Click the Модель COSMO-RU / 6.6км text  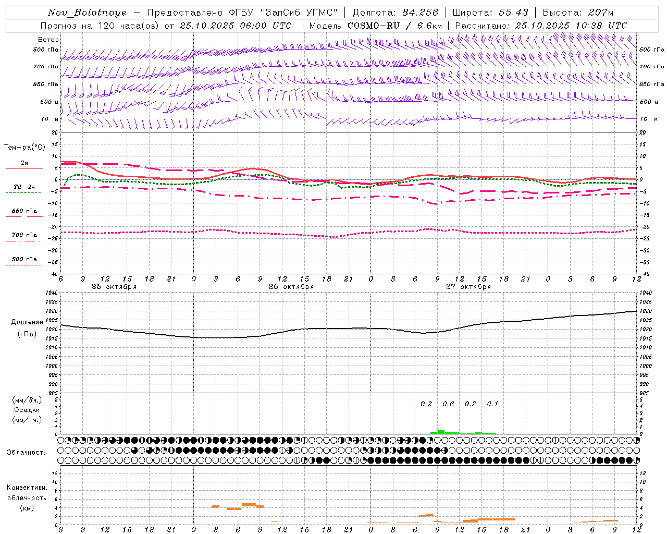[x=376, y=26]
